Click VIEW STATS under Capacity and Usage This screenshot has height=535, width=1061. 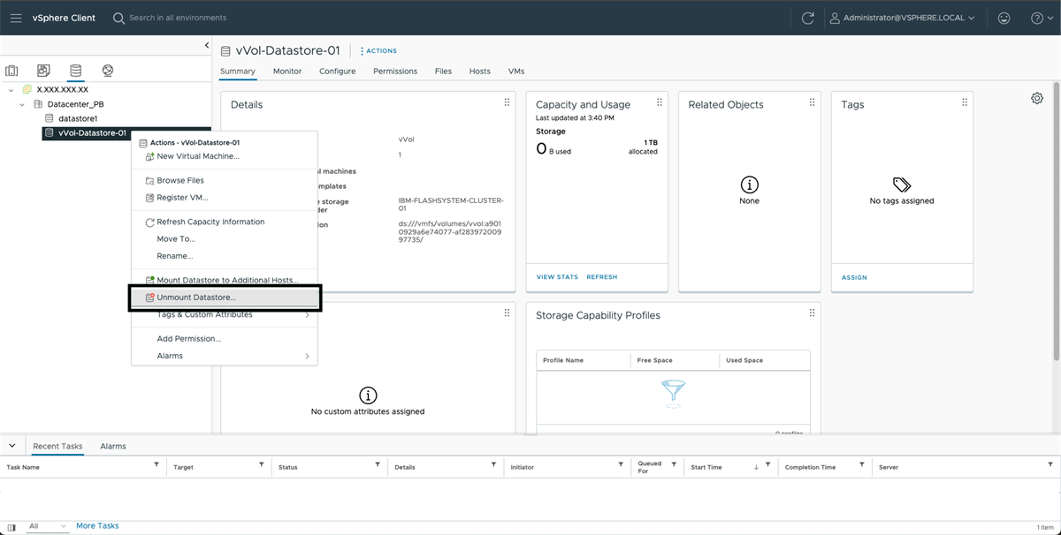556,276
